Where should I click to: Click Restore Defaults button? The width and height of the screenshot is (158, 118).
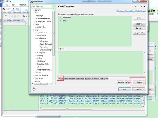[x=125, y=83]
